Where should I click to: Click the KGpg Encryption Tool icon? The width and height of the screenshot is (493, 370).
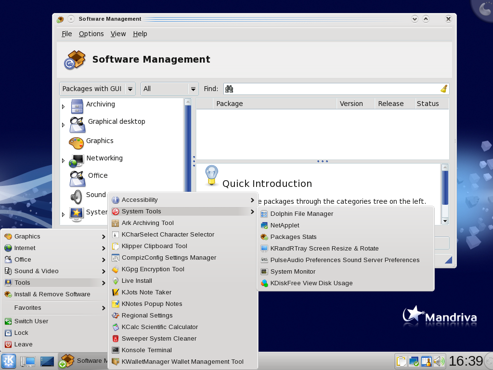pos(116,269)
